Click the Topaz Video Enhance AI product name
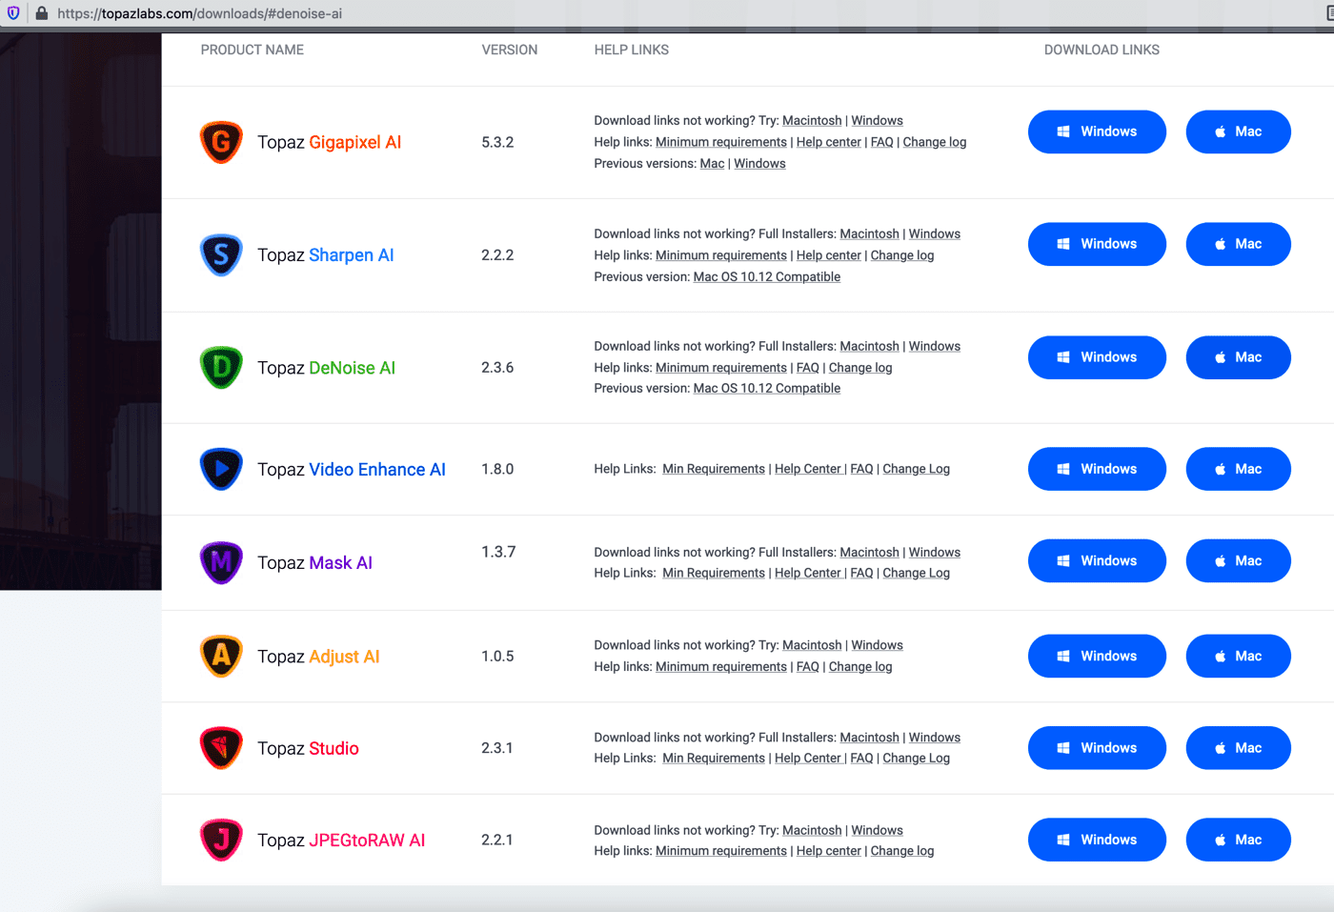The width and height of the screenshot is (1334, 912). (x=352, y=470)
